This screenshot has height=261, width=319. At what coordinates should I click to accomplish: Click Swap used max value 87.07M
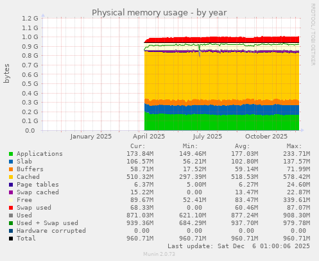[298, 208]
